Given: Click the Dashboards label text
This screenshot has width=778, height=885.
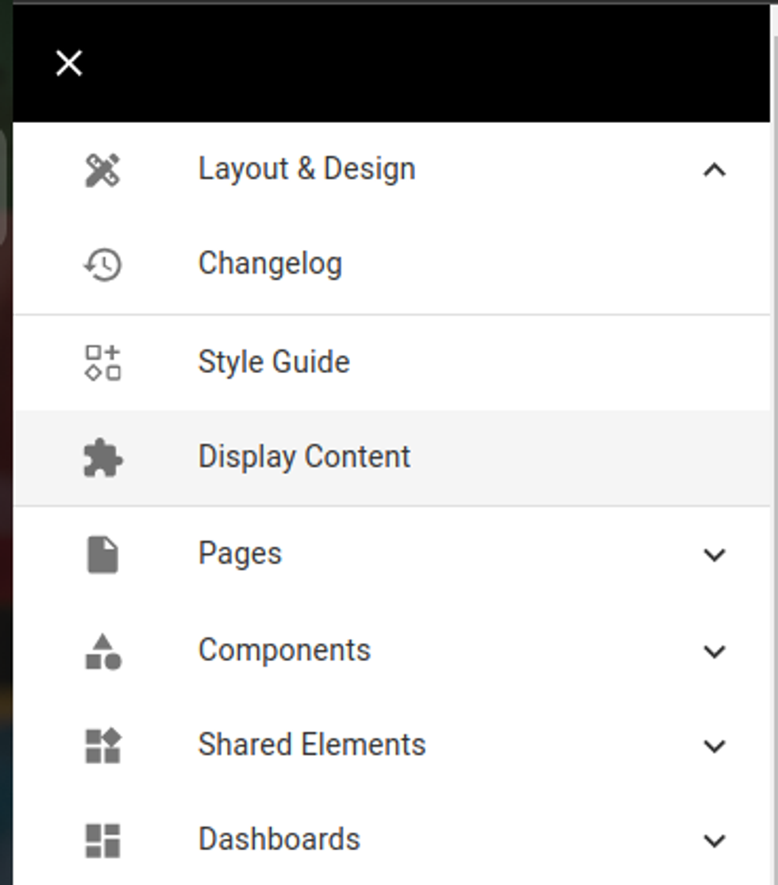Looking at the screenshot, I should [x=279, y=840].
